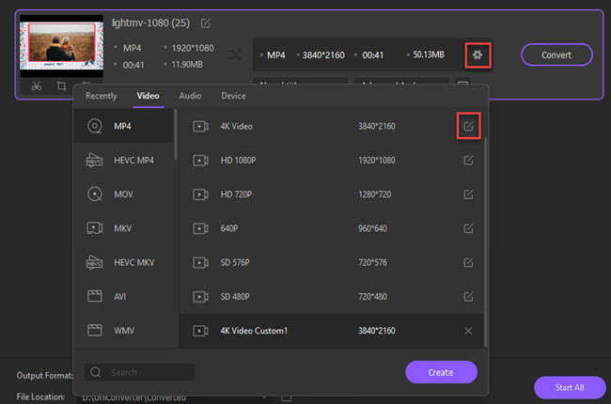Image resolution: width=611 pixels, height=404 pixels.
Task: Click the HD 1080P camera icon
Action: [200, 160]
